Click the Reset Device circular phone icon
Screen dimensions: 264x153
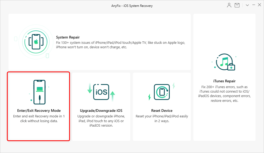tap(162, 92)
